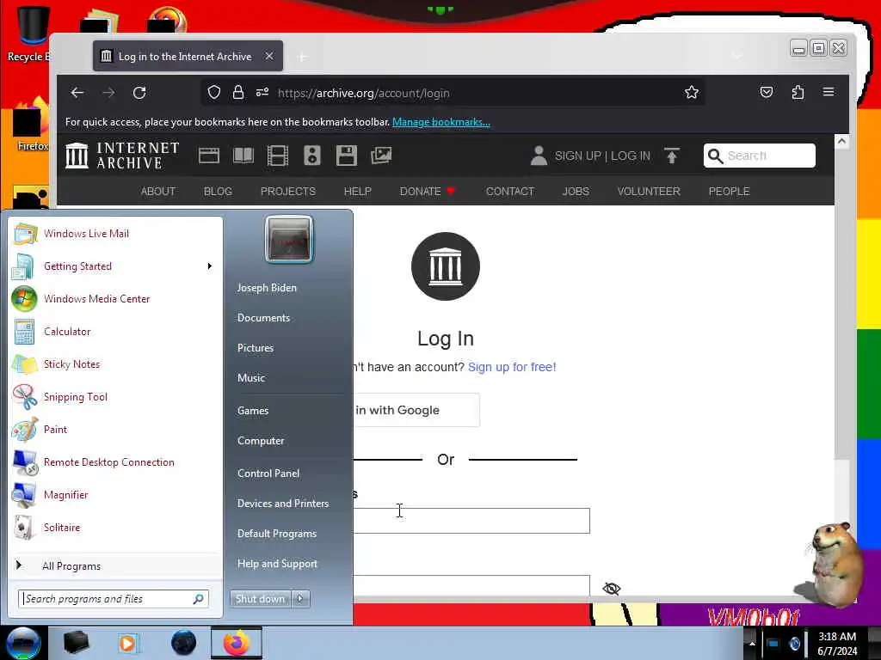Click the Archive upload arrow icon
881x660 pixels.
(x=671, y=156)
